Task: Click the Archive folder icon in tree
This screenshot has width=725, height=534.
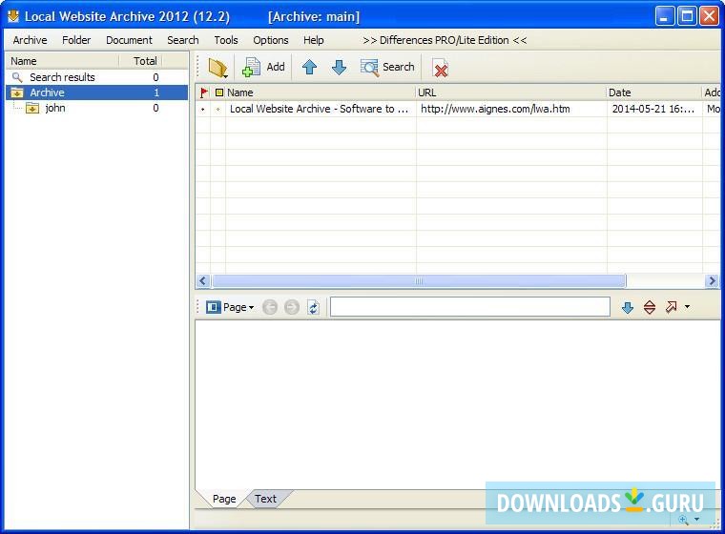Action: click(17, 92)
